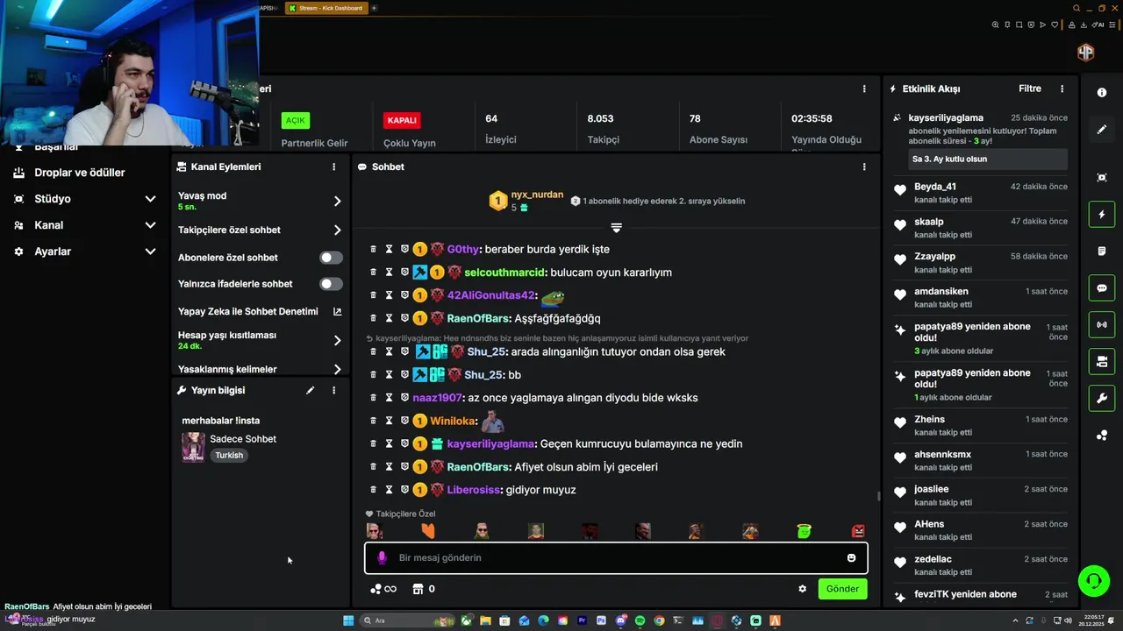Click the chat scrollbar thumb
Image resolution: width=1123 pixels, height=631 pixels.
(x=878, y=496)
